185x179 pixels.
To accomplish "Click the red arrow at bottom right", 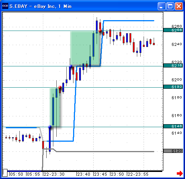I will [179, 173].
